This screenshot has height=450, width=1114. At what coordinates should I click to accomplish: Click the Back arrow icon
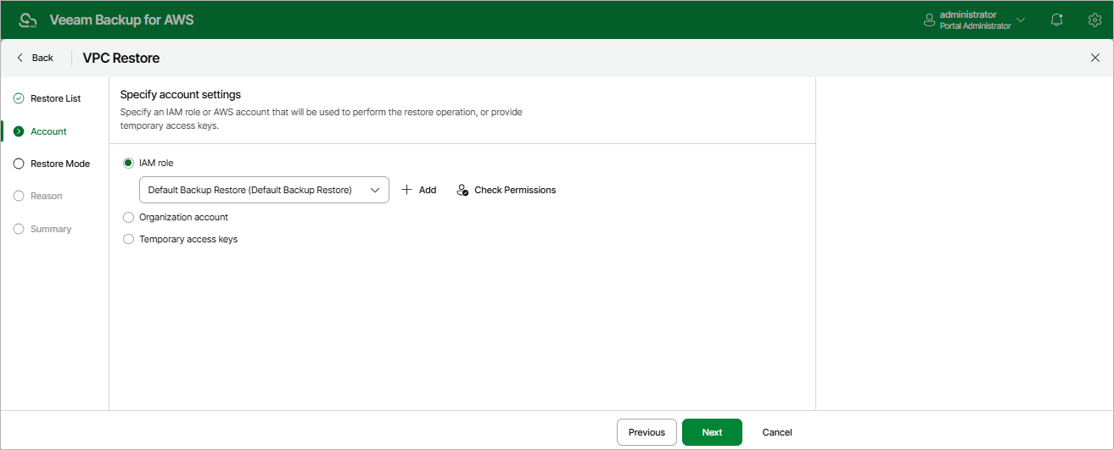pos(20,58)
